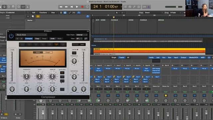Click the Undo button in the Compressor

pyautogui.click(x=53, y=39)
